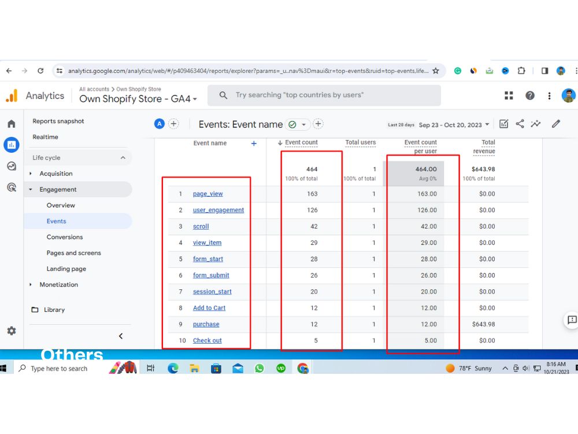Go back with the browser back arrow
Image resolution: width=578 pixels, height=434 pixels.
pos(9,71)
